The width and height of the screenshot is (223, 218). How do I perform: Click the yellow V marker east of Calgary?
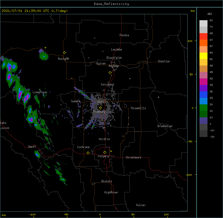[111, 151]
